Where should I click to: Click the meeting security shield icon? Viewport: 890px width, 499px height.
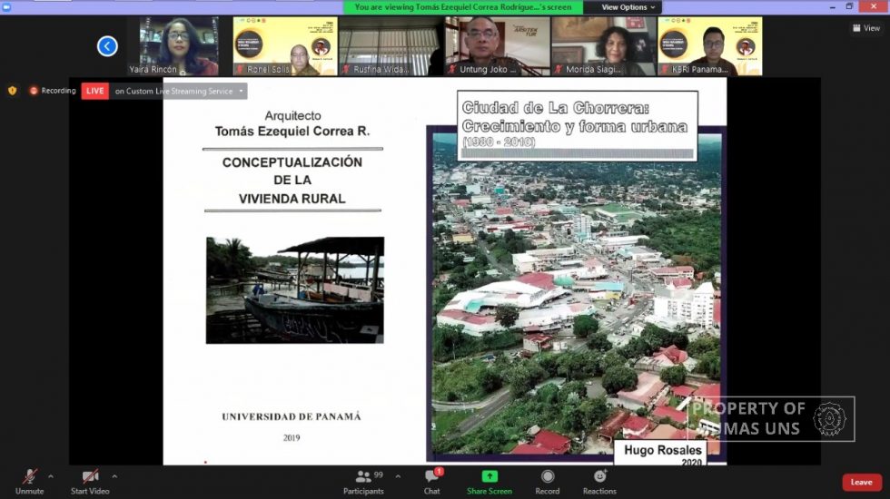(13, 90)
